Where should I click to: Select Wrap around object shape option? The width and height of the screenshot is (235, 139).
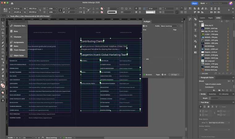208,107
